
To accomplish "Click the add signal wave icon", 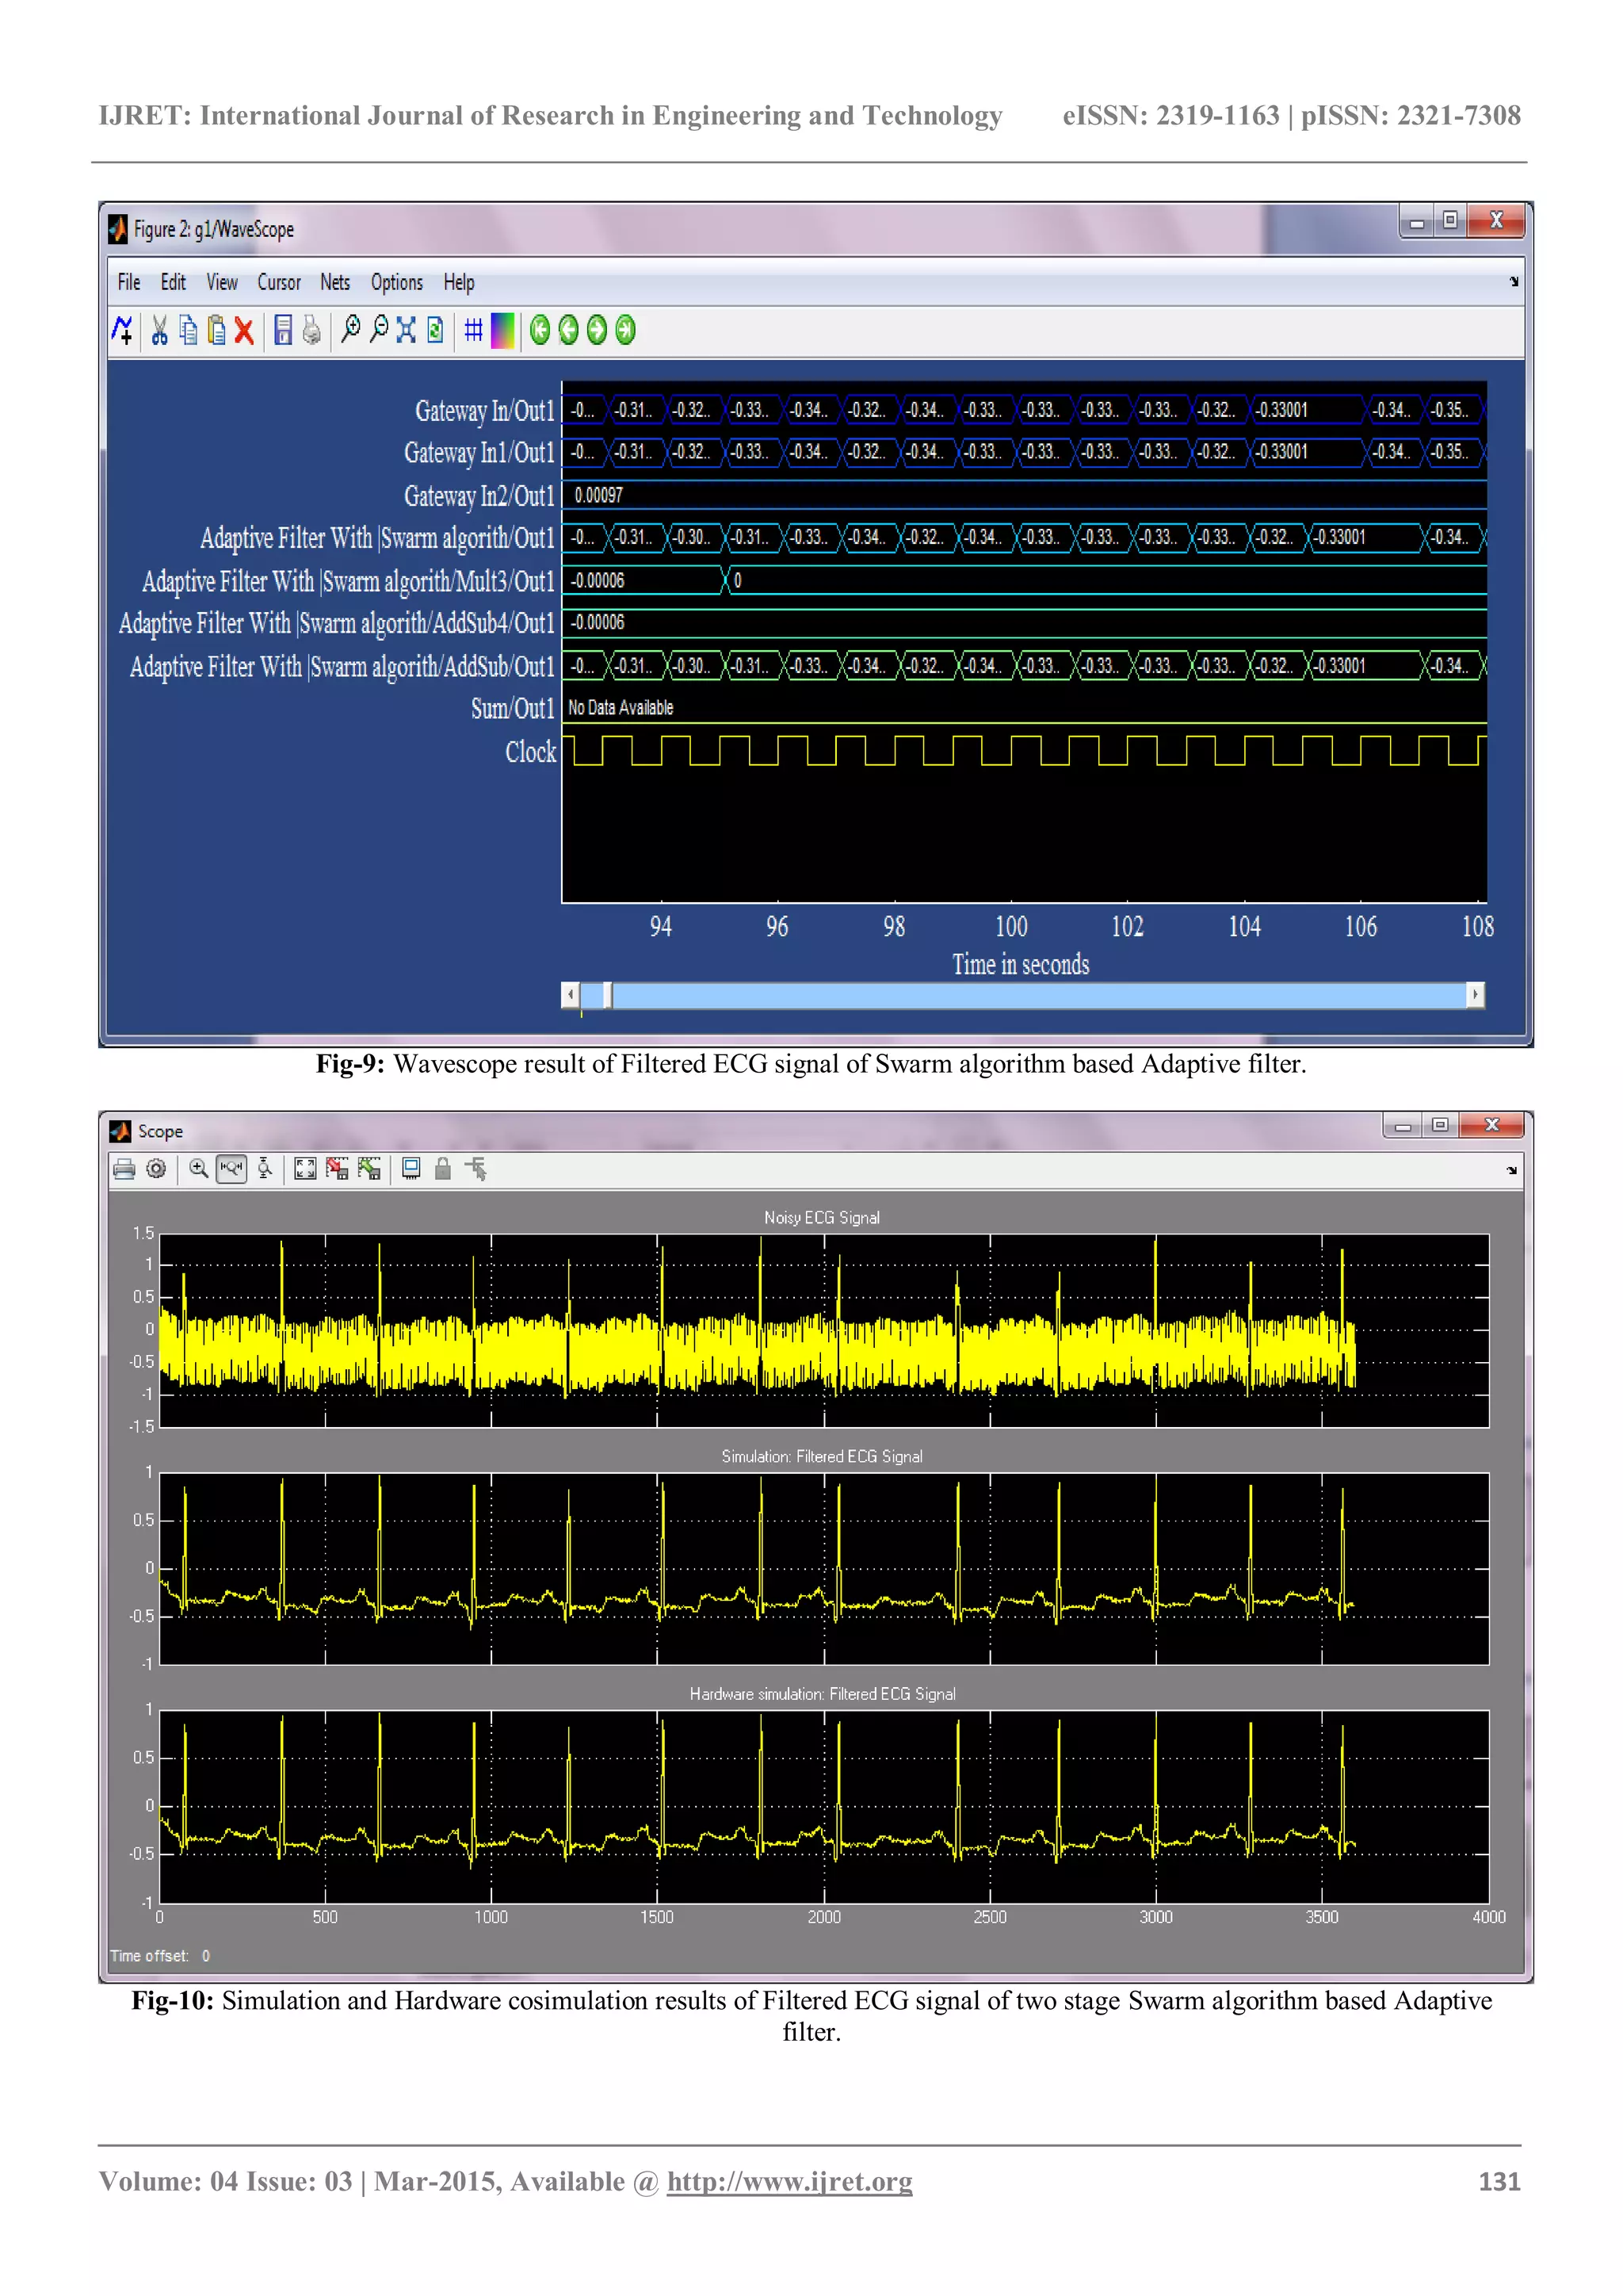I will point(122,330).
